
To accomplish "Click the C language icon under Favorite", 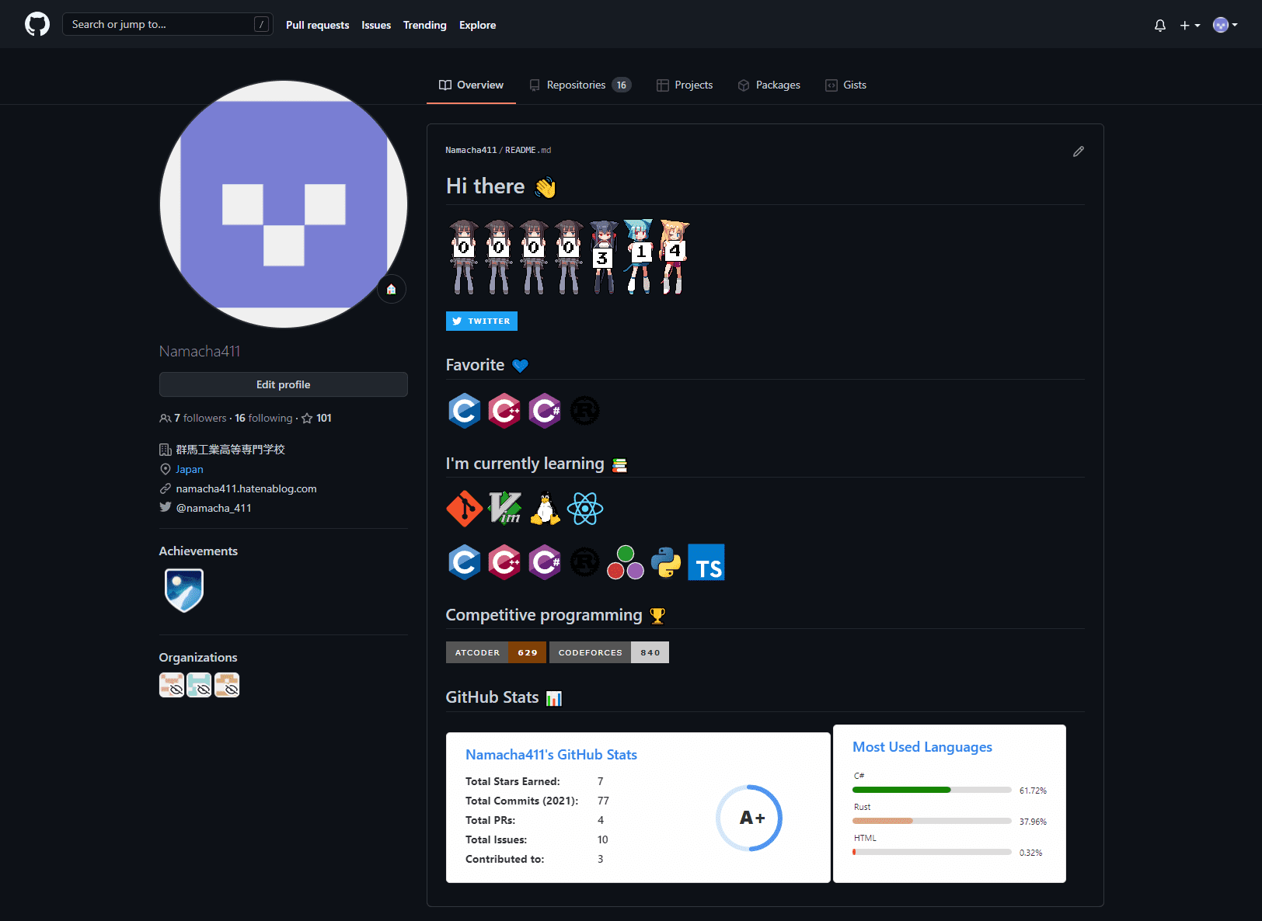I will 465,411.
